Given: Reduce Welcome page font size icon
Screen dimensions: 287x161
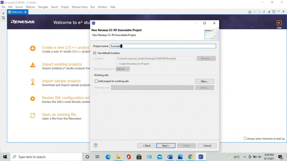Looking at the screenshot, I should (x=264, y=12).
